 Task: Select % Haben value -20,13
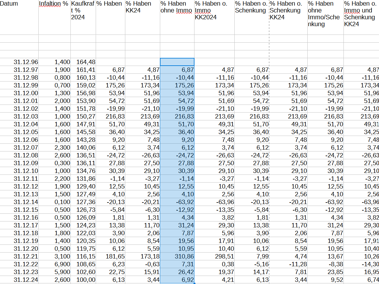point(111,202)
